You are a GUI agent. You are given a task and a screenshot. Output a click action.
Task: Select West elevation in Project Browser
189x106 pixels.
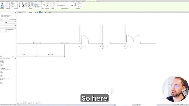[1, 75]
